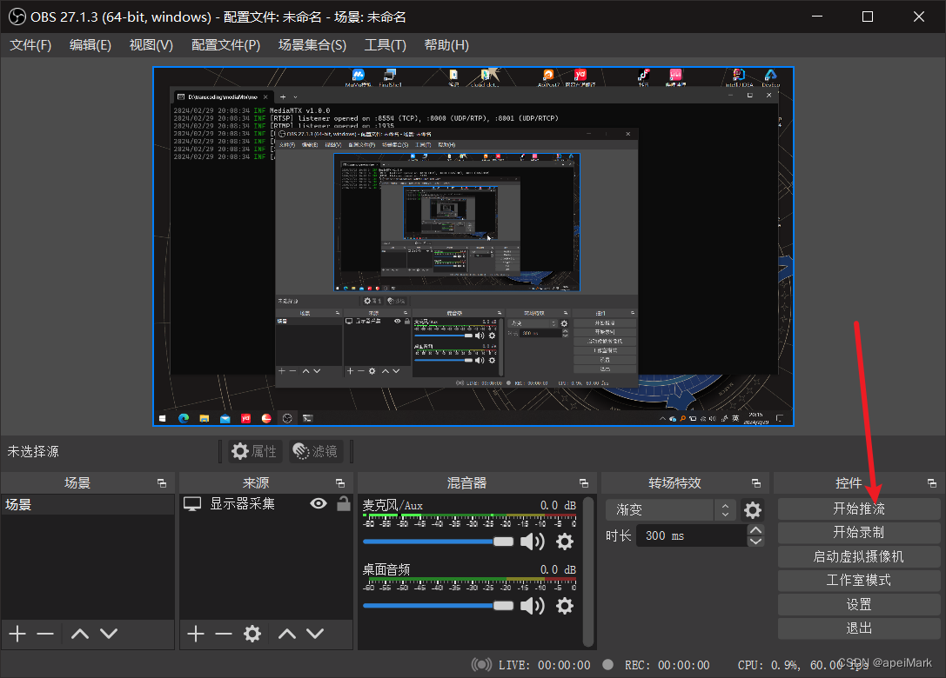This screenshot has width=946, height=678.
Task: Adjust the 桌面音频 volume slider
Action: coord(438,606)
